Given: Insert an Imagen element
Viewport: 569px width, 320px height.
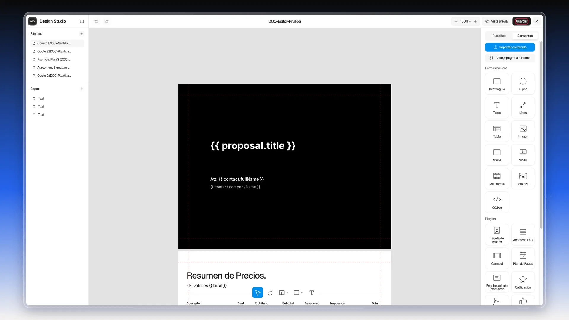Looking at the screenshot, I should pos(523,131).
